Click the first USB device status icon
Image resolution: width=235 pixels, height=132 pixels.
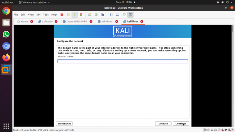tap(223, 130)
